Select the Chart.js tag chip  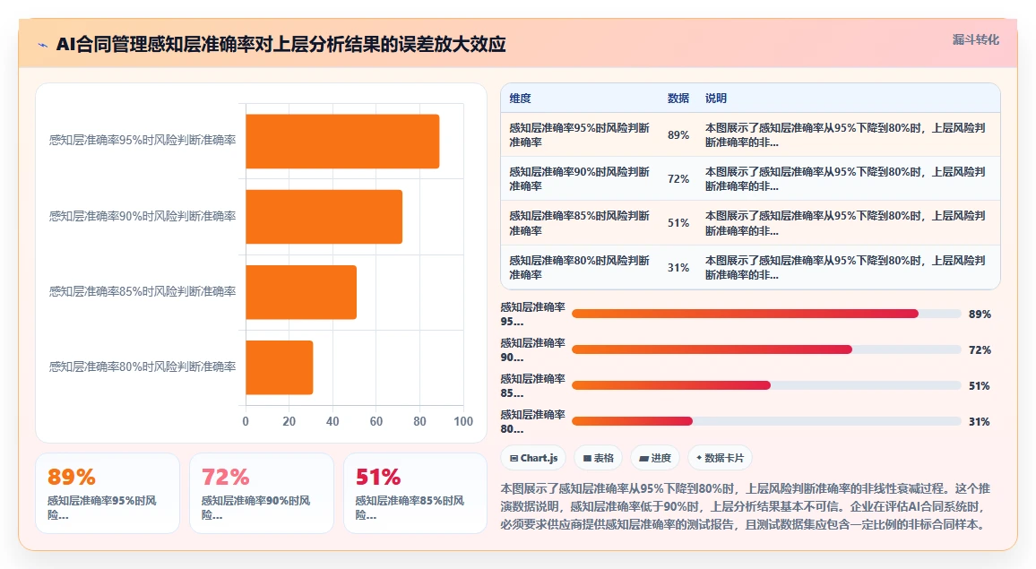pyautogui.click(x=534, y=458)
